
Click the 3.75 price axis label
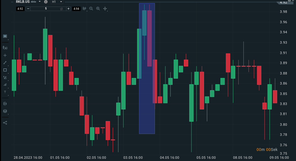(283, 153)
